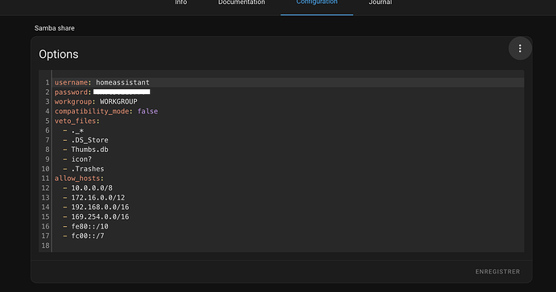This screenshot has height=292, width=556.
Task: Click the redacted password value field
Action: click(122, 92)
